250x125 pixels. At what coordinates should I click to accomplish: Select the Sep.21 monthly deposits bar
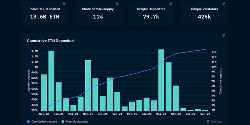pos(117,102)
